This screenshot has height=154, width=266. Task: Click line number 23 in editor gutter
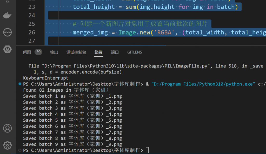(32, 7)
